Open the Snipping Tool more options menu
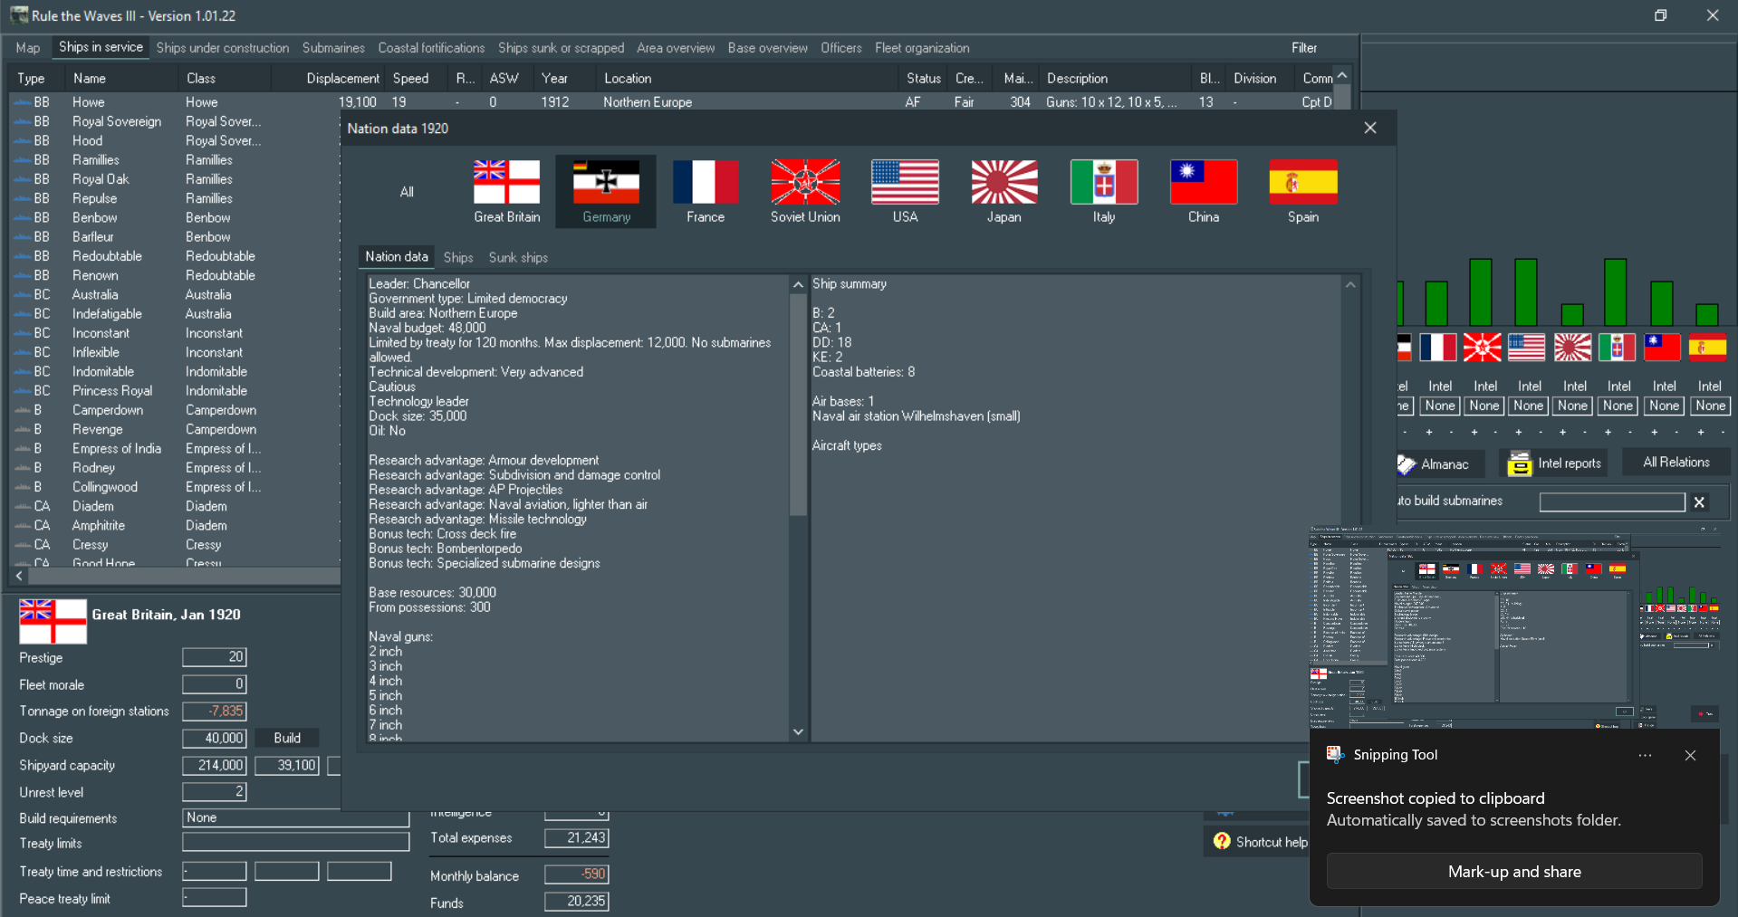Image resolution: width=1738 pixels, height=917 pixels. [x=1645, y=755]
